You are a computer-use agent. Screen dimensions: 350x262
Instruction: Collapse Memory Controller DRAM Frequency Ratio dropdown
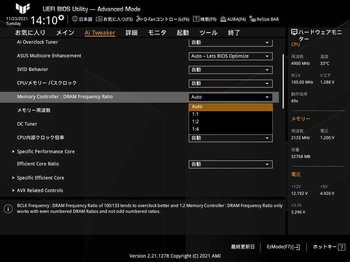coord(231,97)
